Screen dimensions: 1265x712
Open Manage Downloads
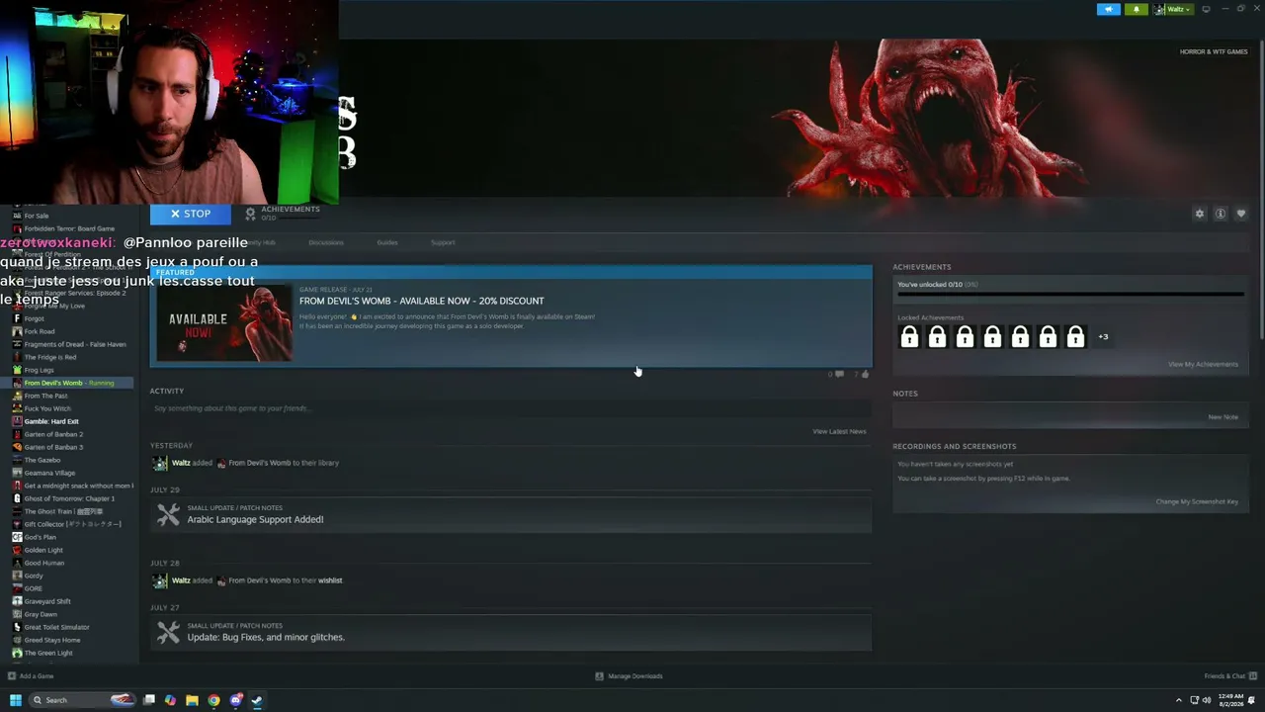click(629, 676)
